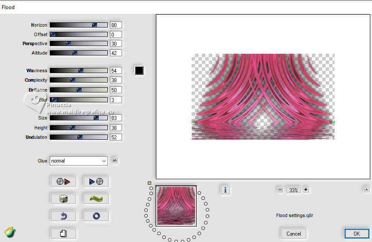Click the Brilliance value field 50
Screen dimensions: 372x242
coord(116,90)
